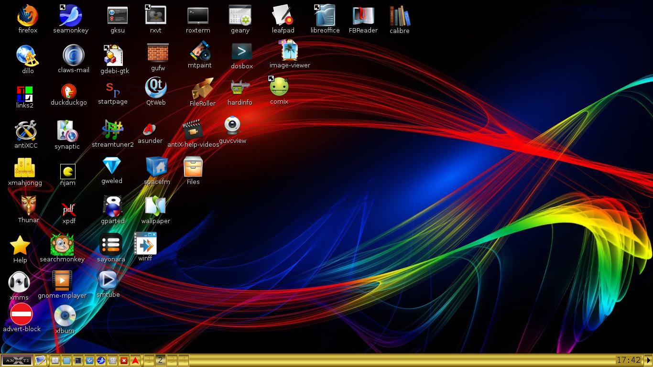653x367 pixels.
Task: Launch the Calibre ebook manager
Action: 399,14
